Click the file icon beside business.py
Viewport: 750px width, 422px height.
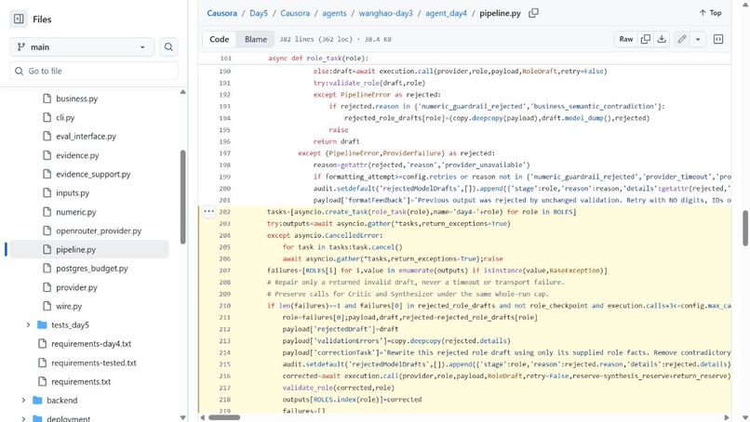pyautogui.click(x=47, y=99)
